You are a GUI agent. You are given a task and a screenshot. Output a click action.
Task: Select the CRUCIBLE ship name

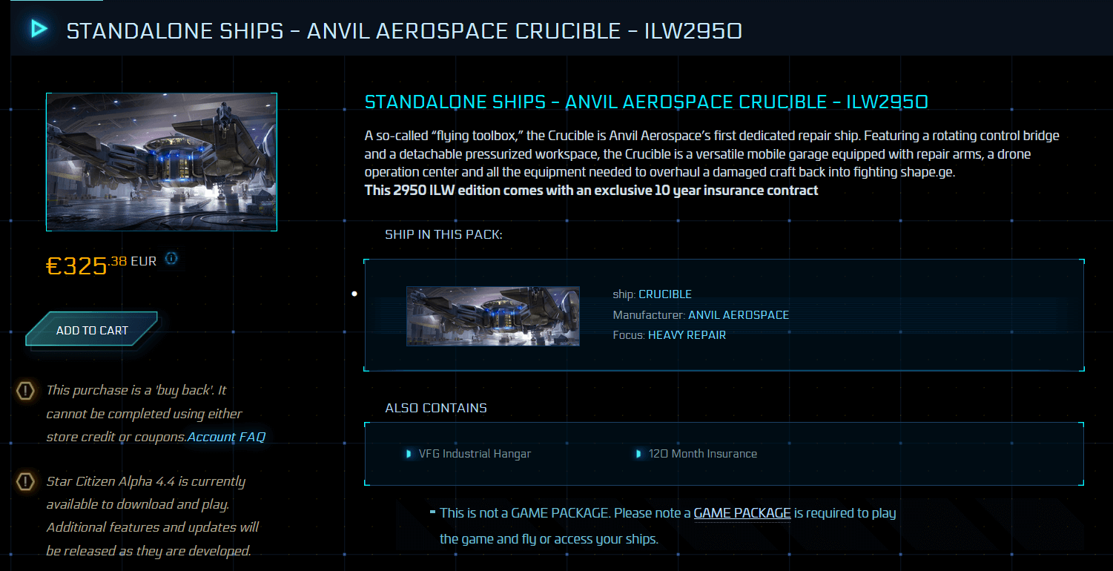pos(665,294)
